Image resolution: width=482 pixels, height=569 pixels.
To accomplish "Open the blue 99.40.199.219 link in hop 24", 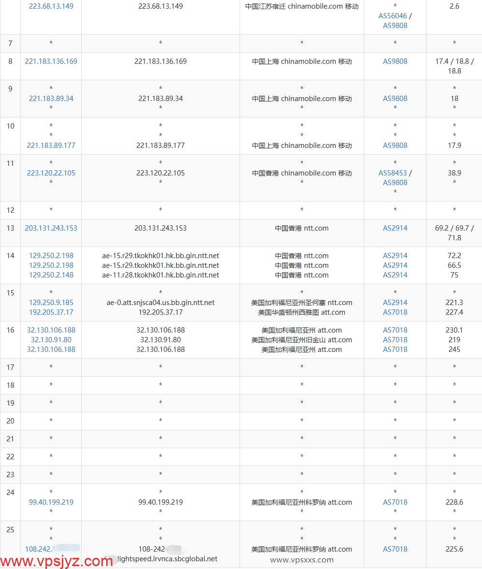I will (51, 502).
